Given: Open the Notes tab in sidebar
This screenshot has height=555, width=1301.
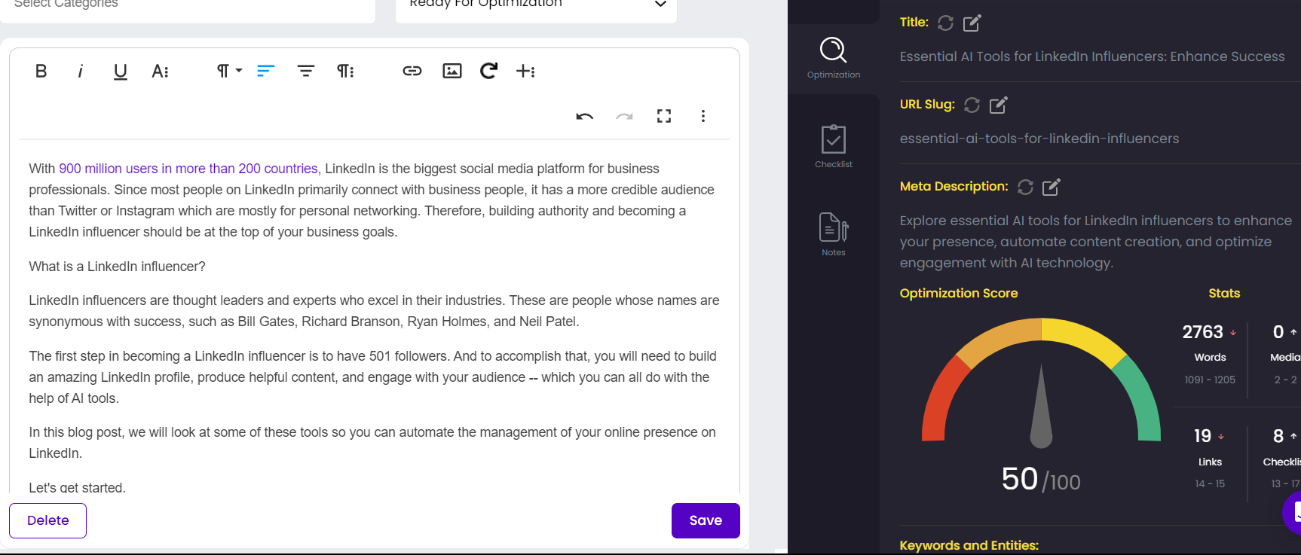Looking at the screenshot, I should (x=833, y=234).
